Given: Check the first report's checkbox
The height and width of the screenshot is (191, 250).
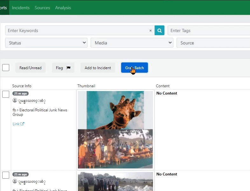Looking at the screenshot, I should [x=6, y=94].
